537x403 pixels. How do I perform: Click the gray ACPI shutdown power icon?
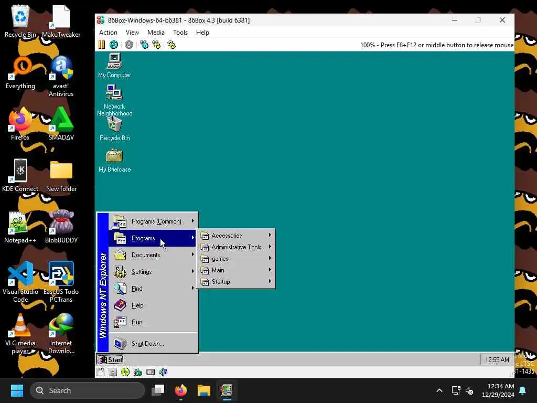coord(129,45)
